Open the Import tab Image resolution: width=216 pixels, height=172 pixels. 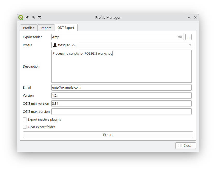point(46,28)
